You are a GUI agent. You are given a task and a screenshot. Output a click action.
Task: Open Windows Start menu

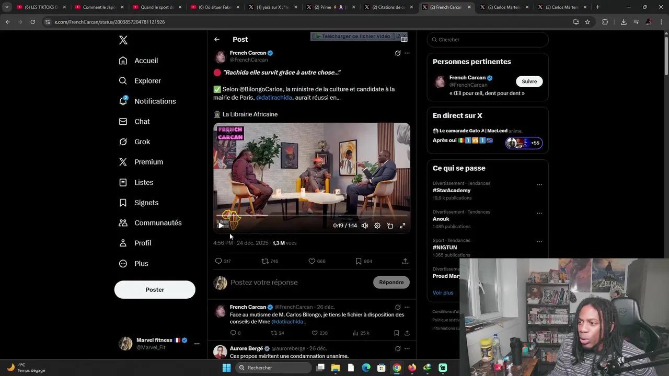coord(226,368)
